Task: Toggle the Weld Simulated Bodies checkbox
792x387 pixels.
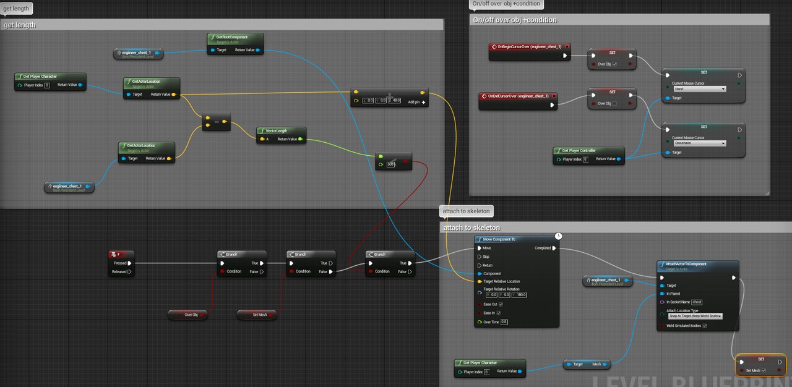Action: click(x=704, y=326)
